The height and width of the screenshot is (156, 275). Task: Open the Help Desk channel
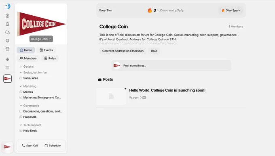[x=30, y=131]
